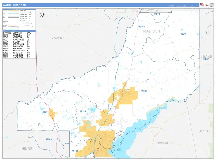Click the H2 location code for CAMDEN
216x162 pixels.
tap(28, 35)
